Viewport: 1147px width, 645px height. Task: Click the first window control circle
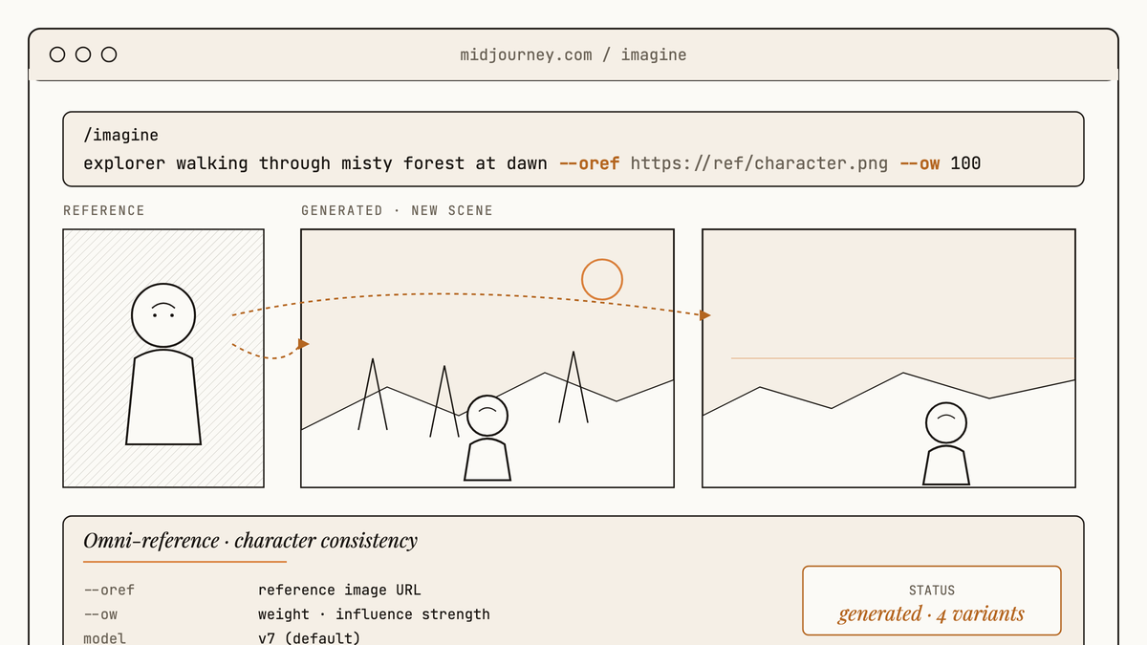point(57,54)
